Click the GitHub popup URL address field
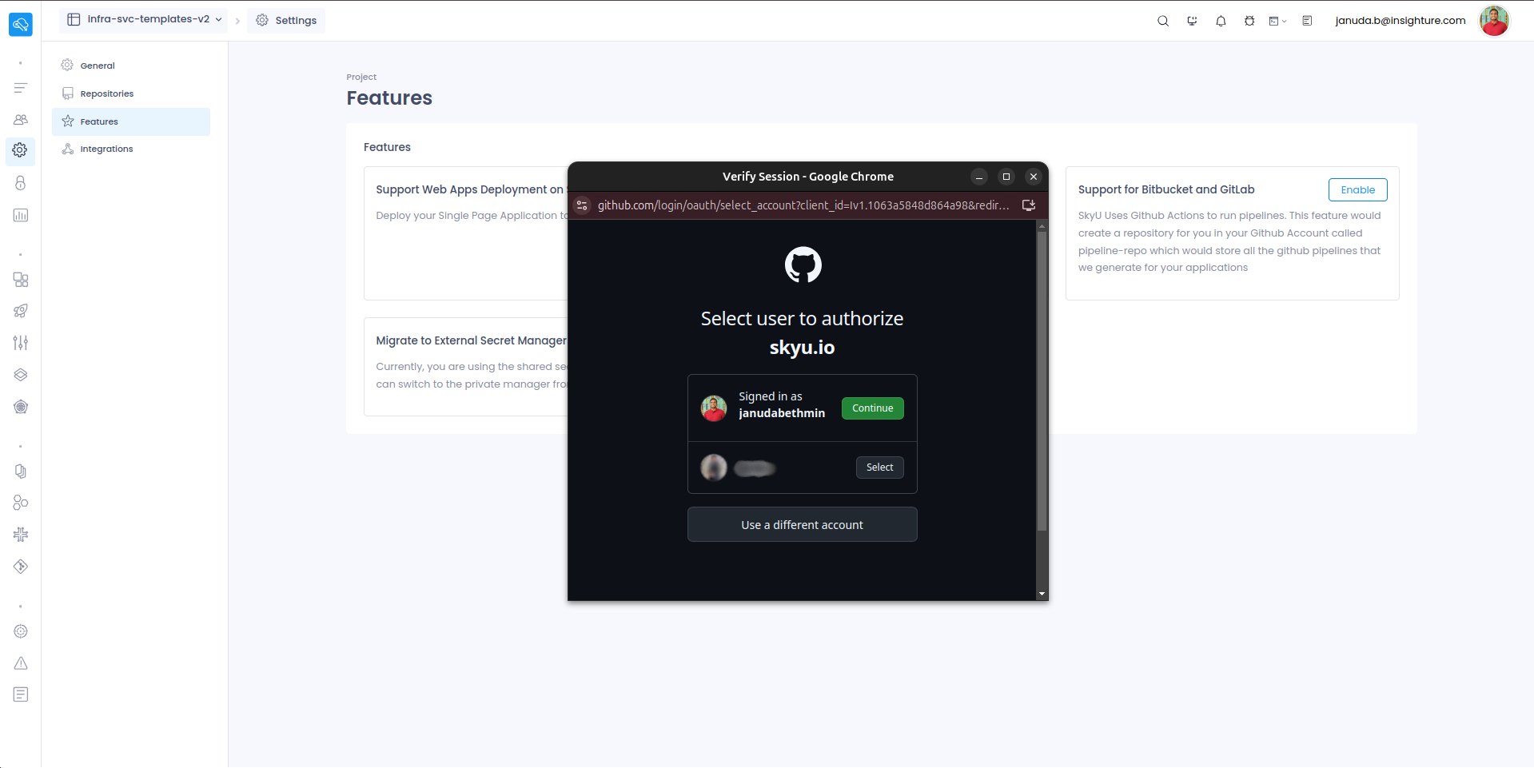This screenshot has height=768, width=1534. [x=803, y=205]
